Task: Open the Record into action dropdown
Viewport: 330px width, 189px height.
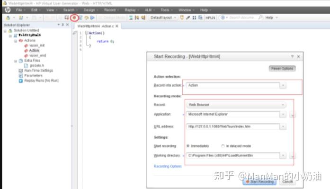Action: [x=283, y=85]
